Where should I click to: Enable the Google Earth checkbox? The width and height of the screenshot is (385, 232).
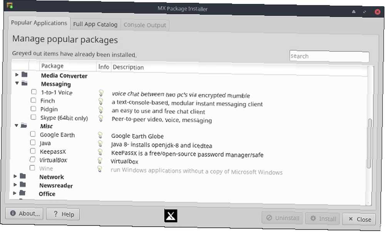click(33, 134)
